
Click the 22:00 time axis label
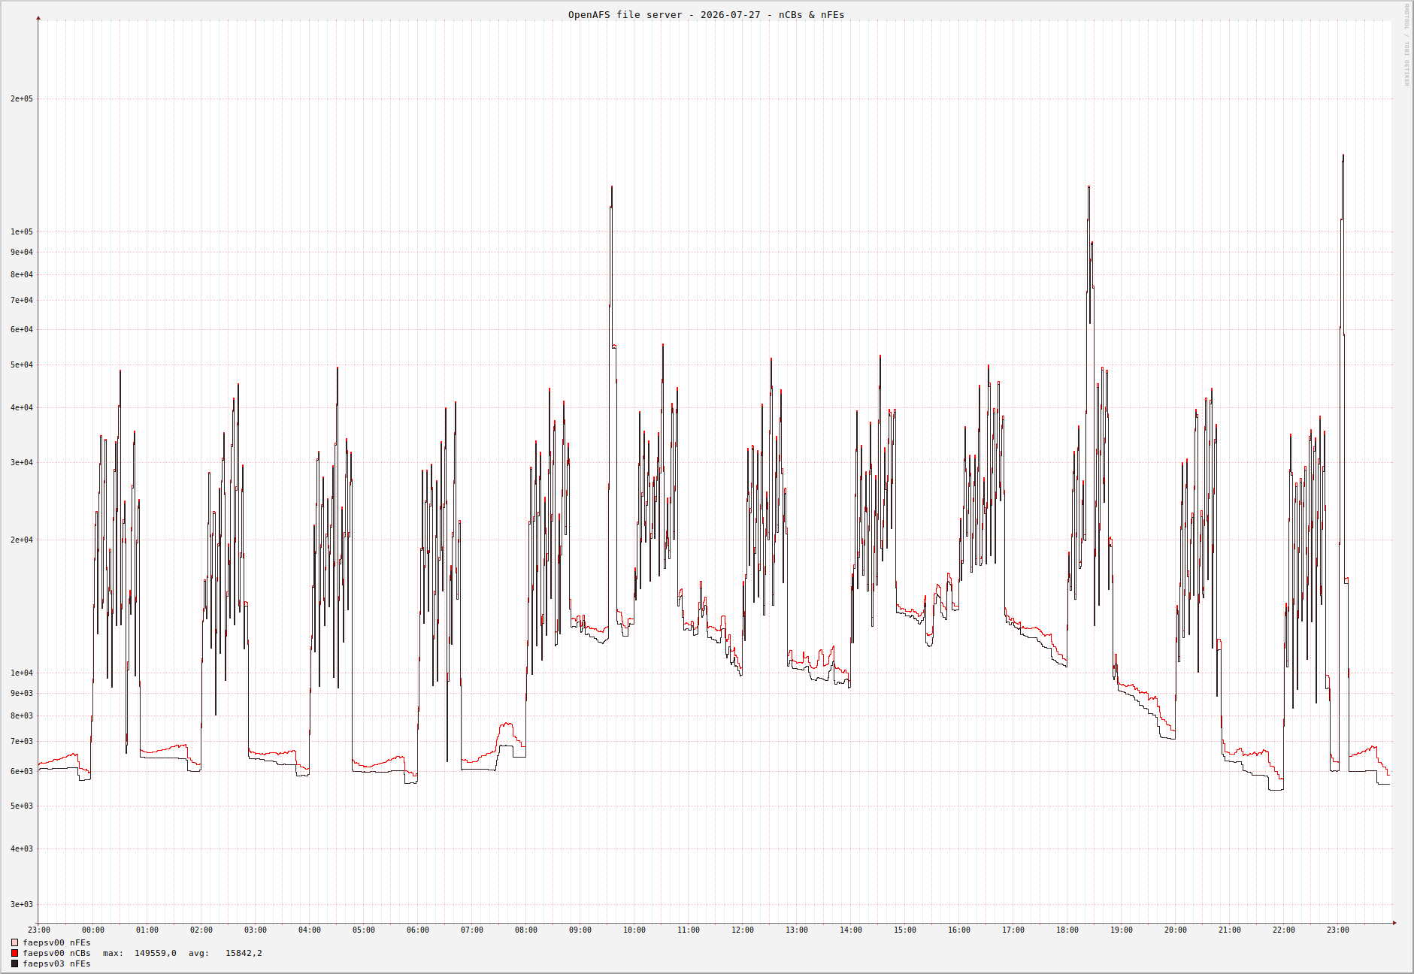coord(1284,930)
